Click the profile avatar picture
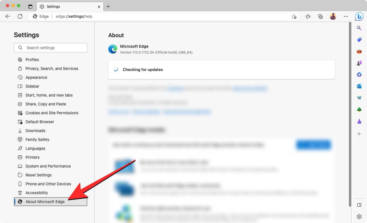The height and width of the screenshot is (223, 367). [333, 16]
